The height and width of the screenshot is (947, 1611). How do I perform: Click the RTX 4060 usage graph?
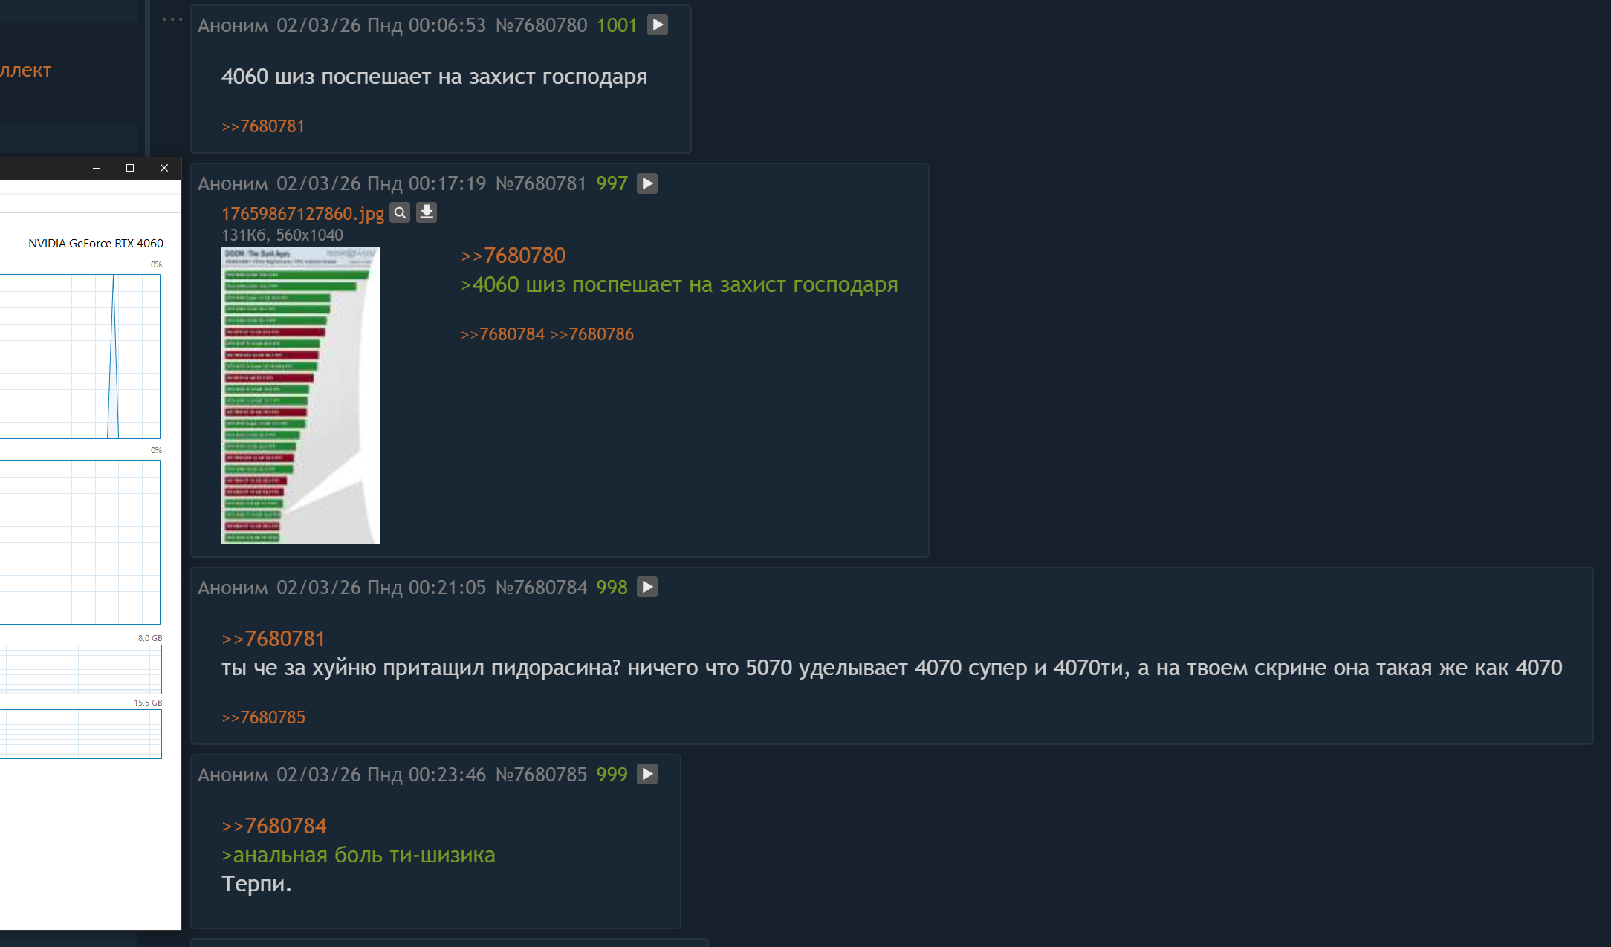(80, 357)
